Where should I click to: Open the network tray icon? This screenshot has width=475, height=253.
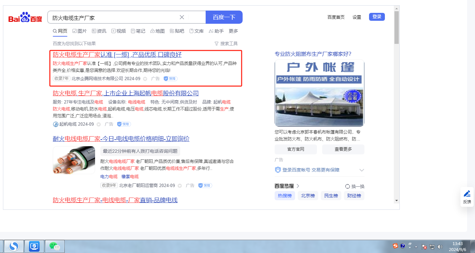pyautogui.click(x=432, y=247)
